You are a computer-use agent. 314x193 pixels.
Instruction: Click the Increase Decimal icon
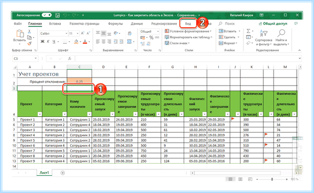(x=142, y=44)
